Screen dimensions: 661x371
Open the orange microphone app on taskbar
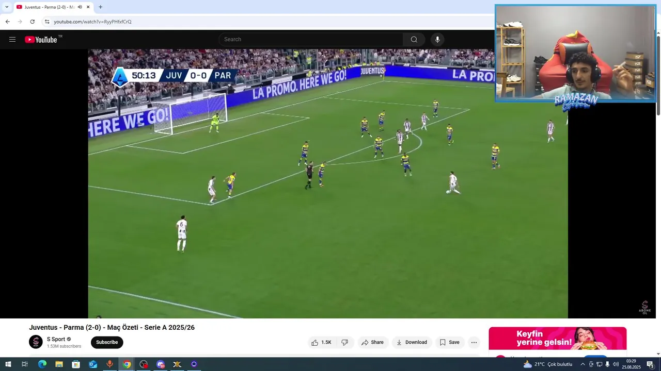109,364
